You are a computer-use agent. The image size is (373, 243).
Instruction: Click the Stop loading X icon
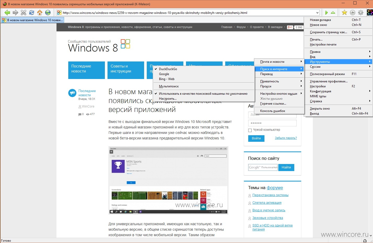[x=24, y=13]
